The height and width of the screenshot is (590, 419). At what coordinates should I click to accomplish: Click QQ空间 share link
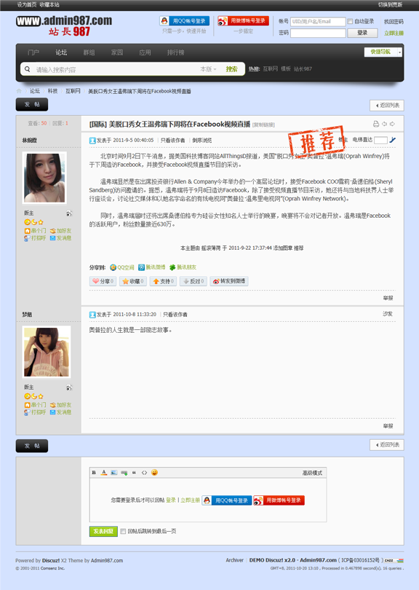121,267
